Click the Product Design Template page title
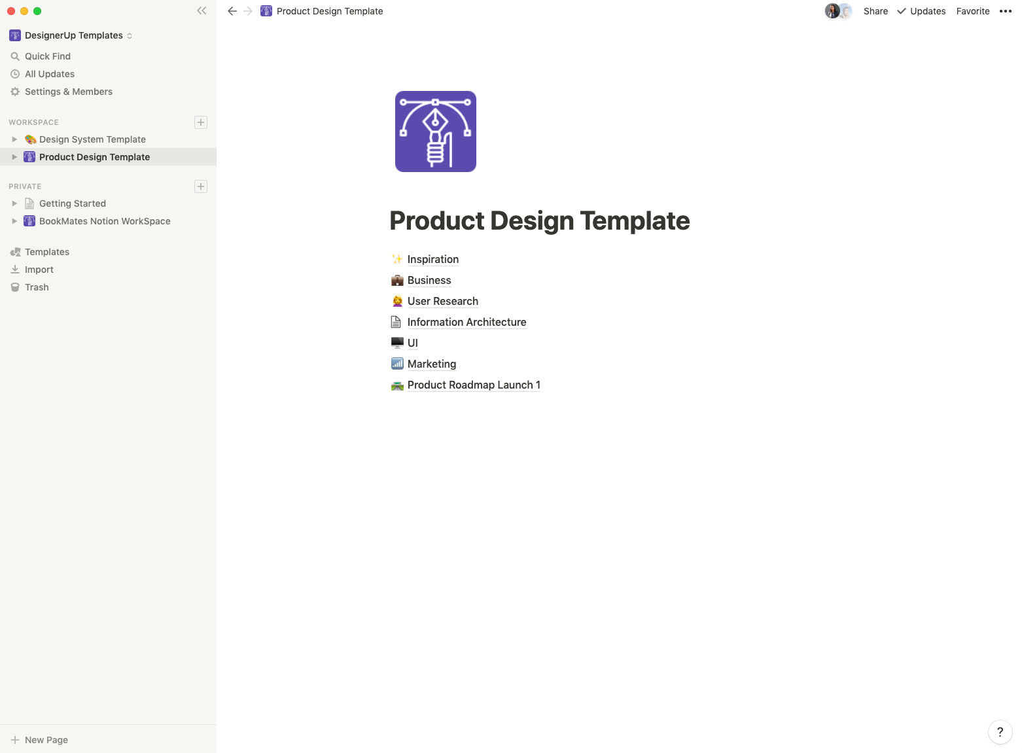Image resolution: width=1022 pixels, height=753 pixels. coord(540,220)
